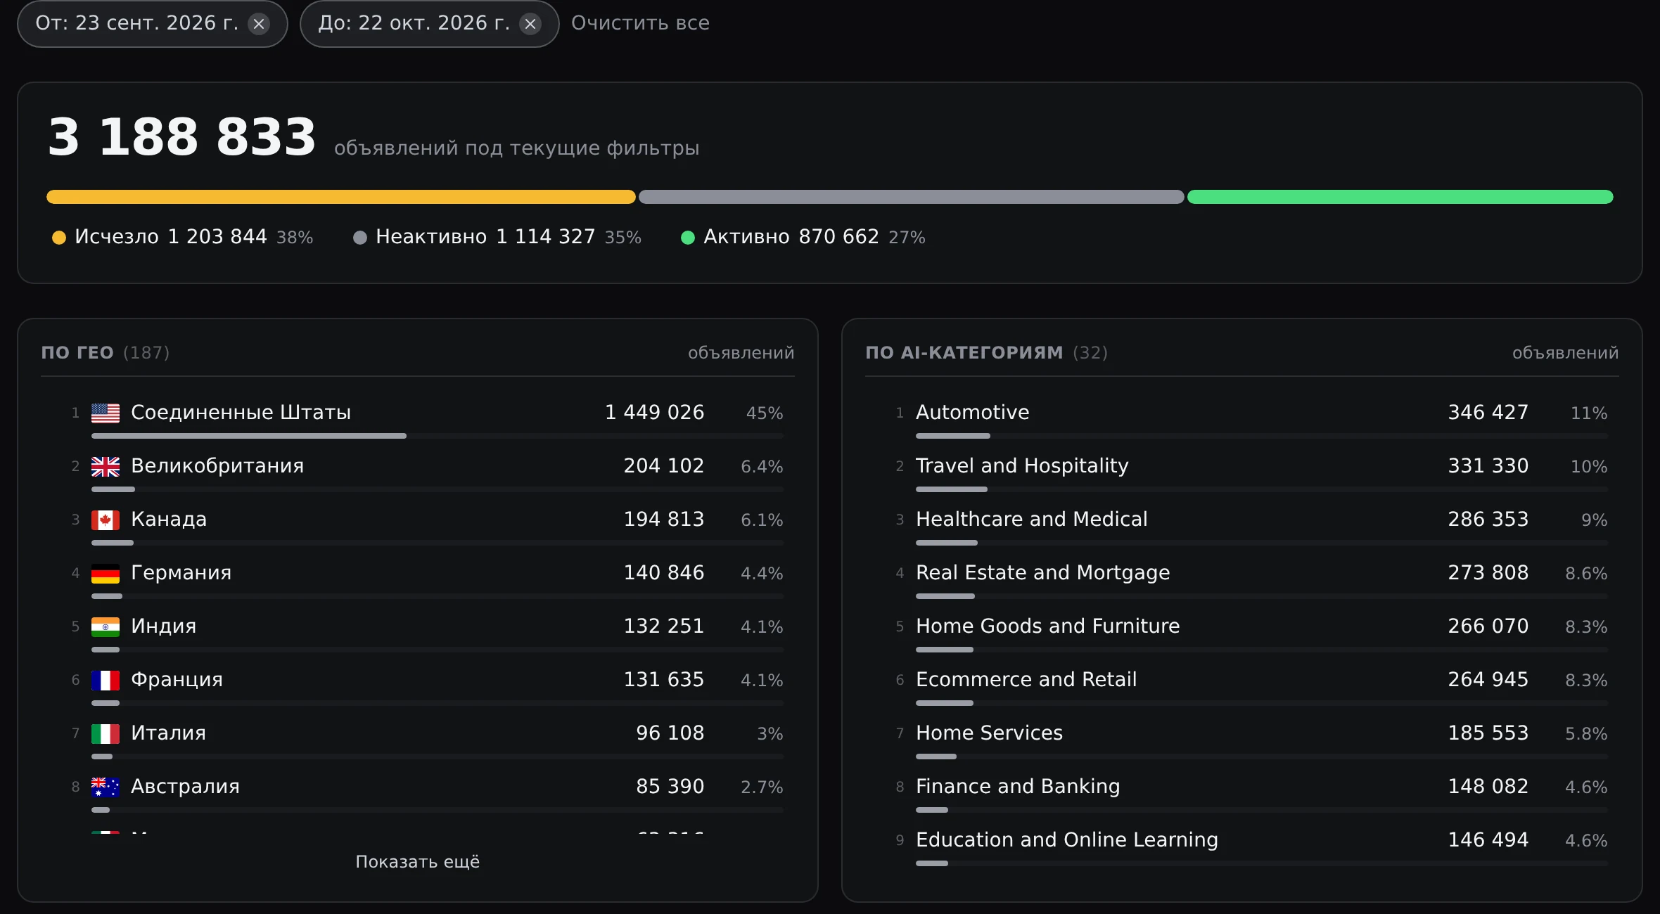Select the 'Исчезло 1 203 844' legend item
This screenshot has width=1660, height=914.
click(183, 237)
